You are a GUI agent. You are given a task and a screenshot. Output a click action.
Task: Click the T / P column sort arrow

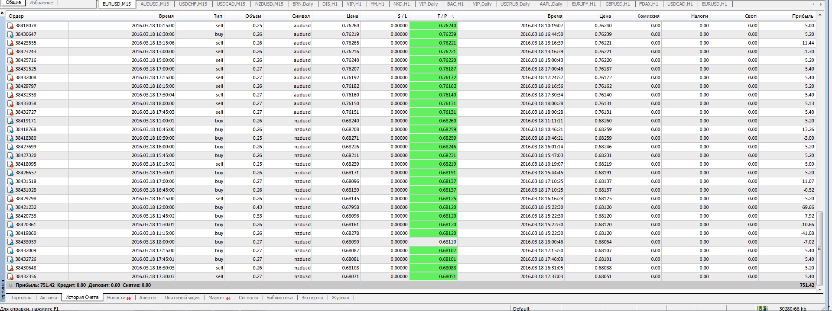click(x=453, y=16)
